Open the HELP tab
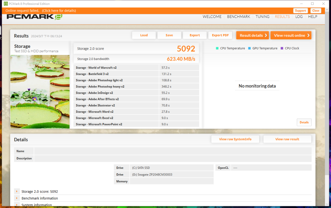The height and width of the screenshot is (208, 331). coord(313,16)
